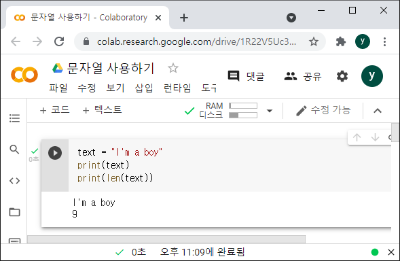Open the 삽입 menu
Image resolution: width=400 pixels, height=261 pixels.
[144, 88]
